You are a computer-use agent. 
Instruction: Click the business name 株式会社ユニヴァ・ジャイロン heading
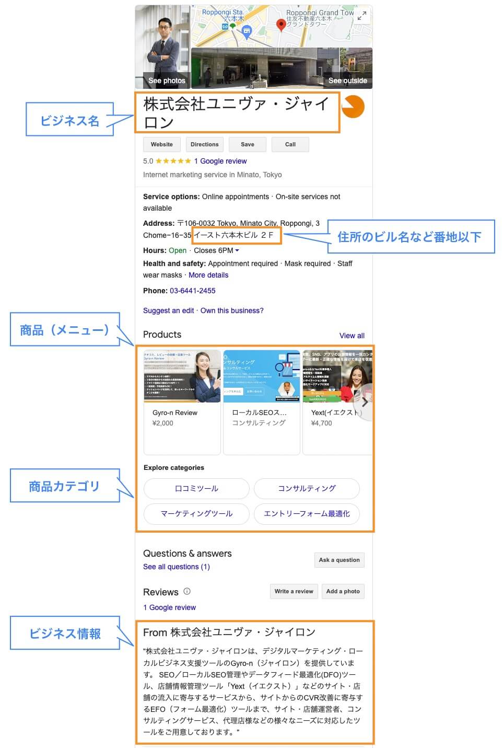(x=237, y=113)
